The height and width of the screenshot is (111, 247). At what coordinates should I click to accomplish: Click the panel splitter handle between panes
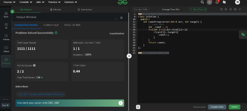tap(129, 56)
